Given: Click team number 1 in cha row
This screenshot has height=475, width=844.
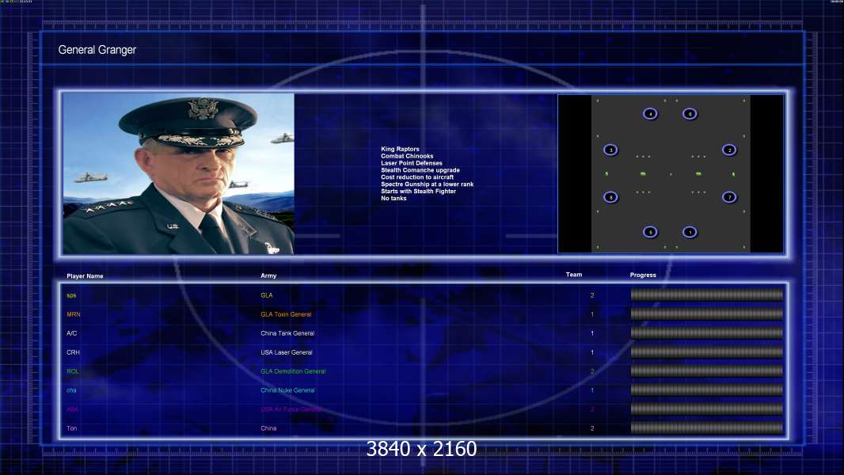Looking at the screenshot, I should point(592,390).
